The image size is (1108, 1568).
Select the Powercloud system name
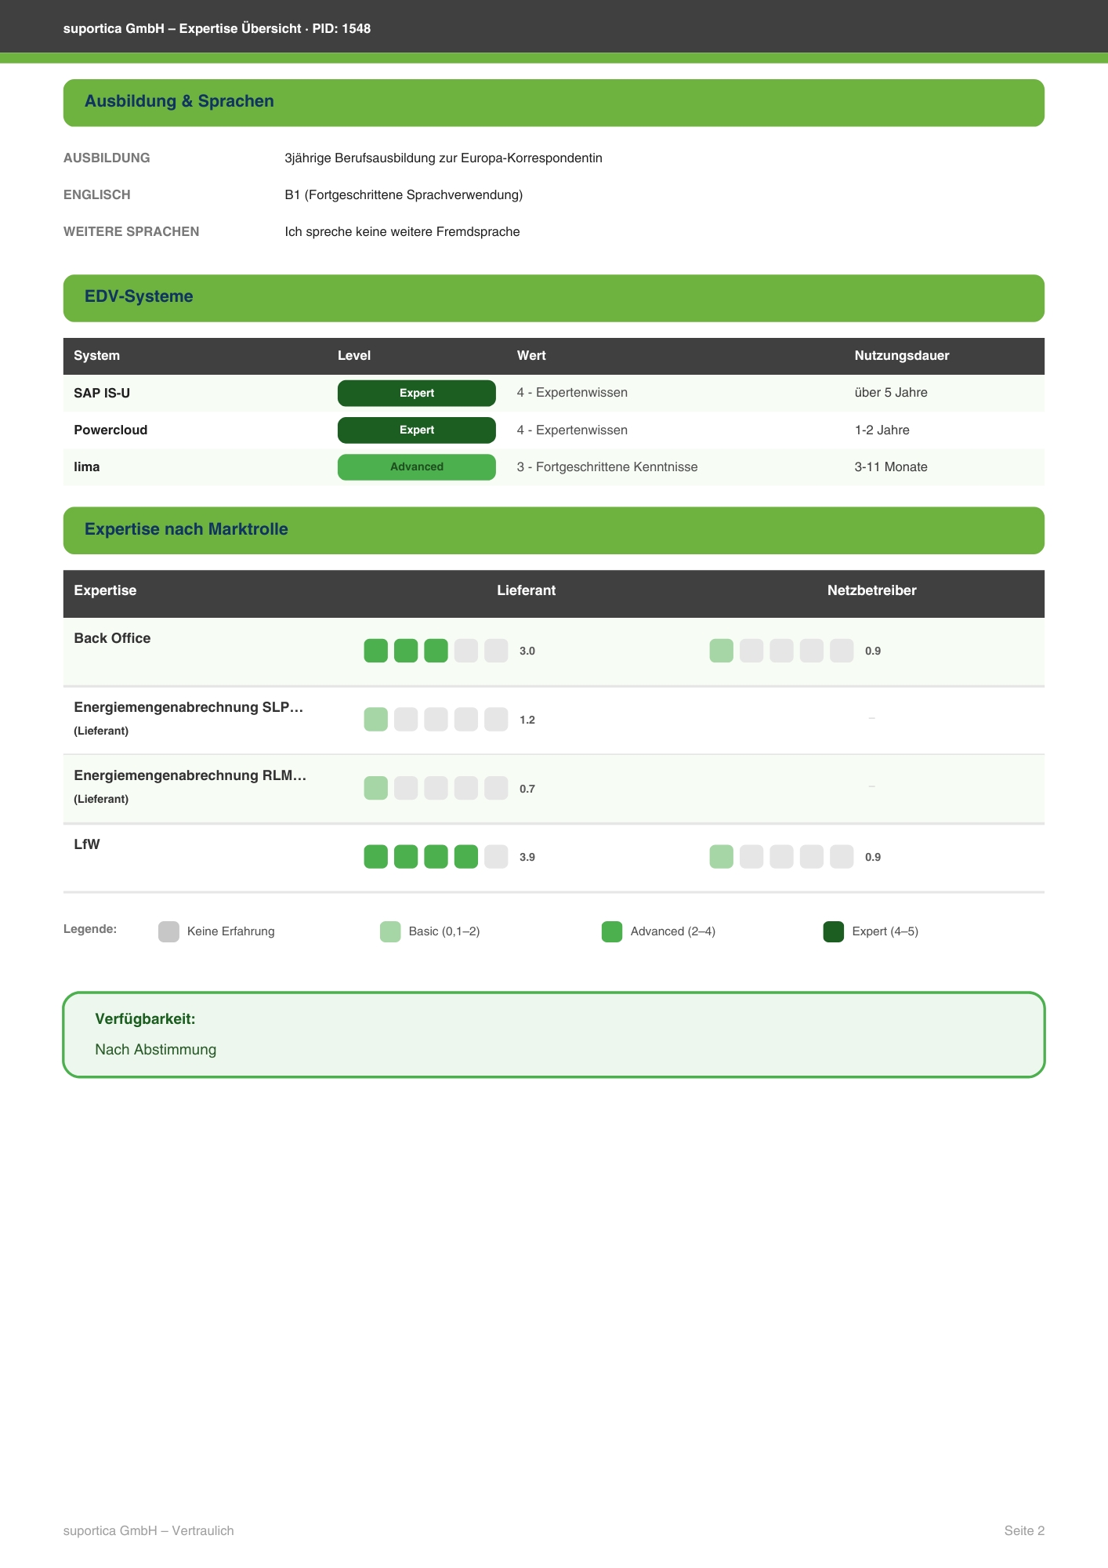pos(110,430)
